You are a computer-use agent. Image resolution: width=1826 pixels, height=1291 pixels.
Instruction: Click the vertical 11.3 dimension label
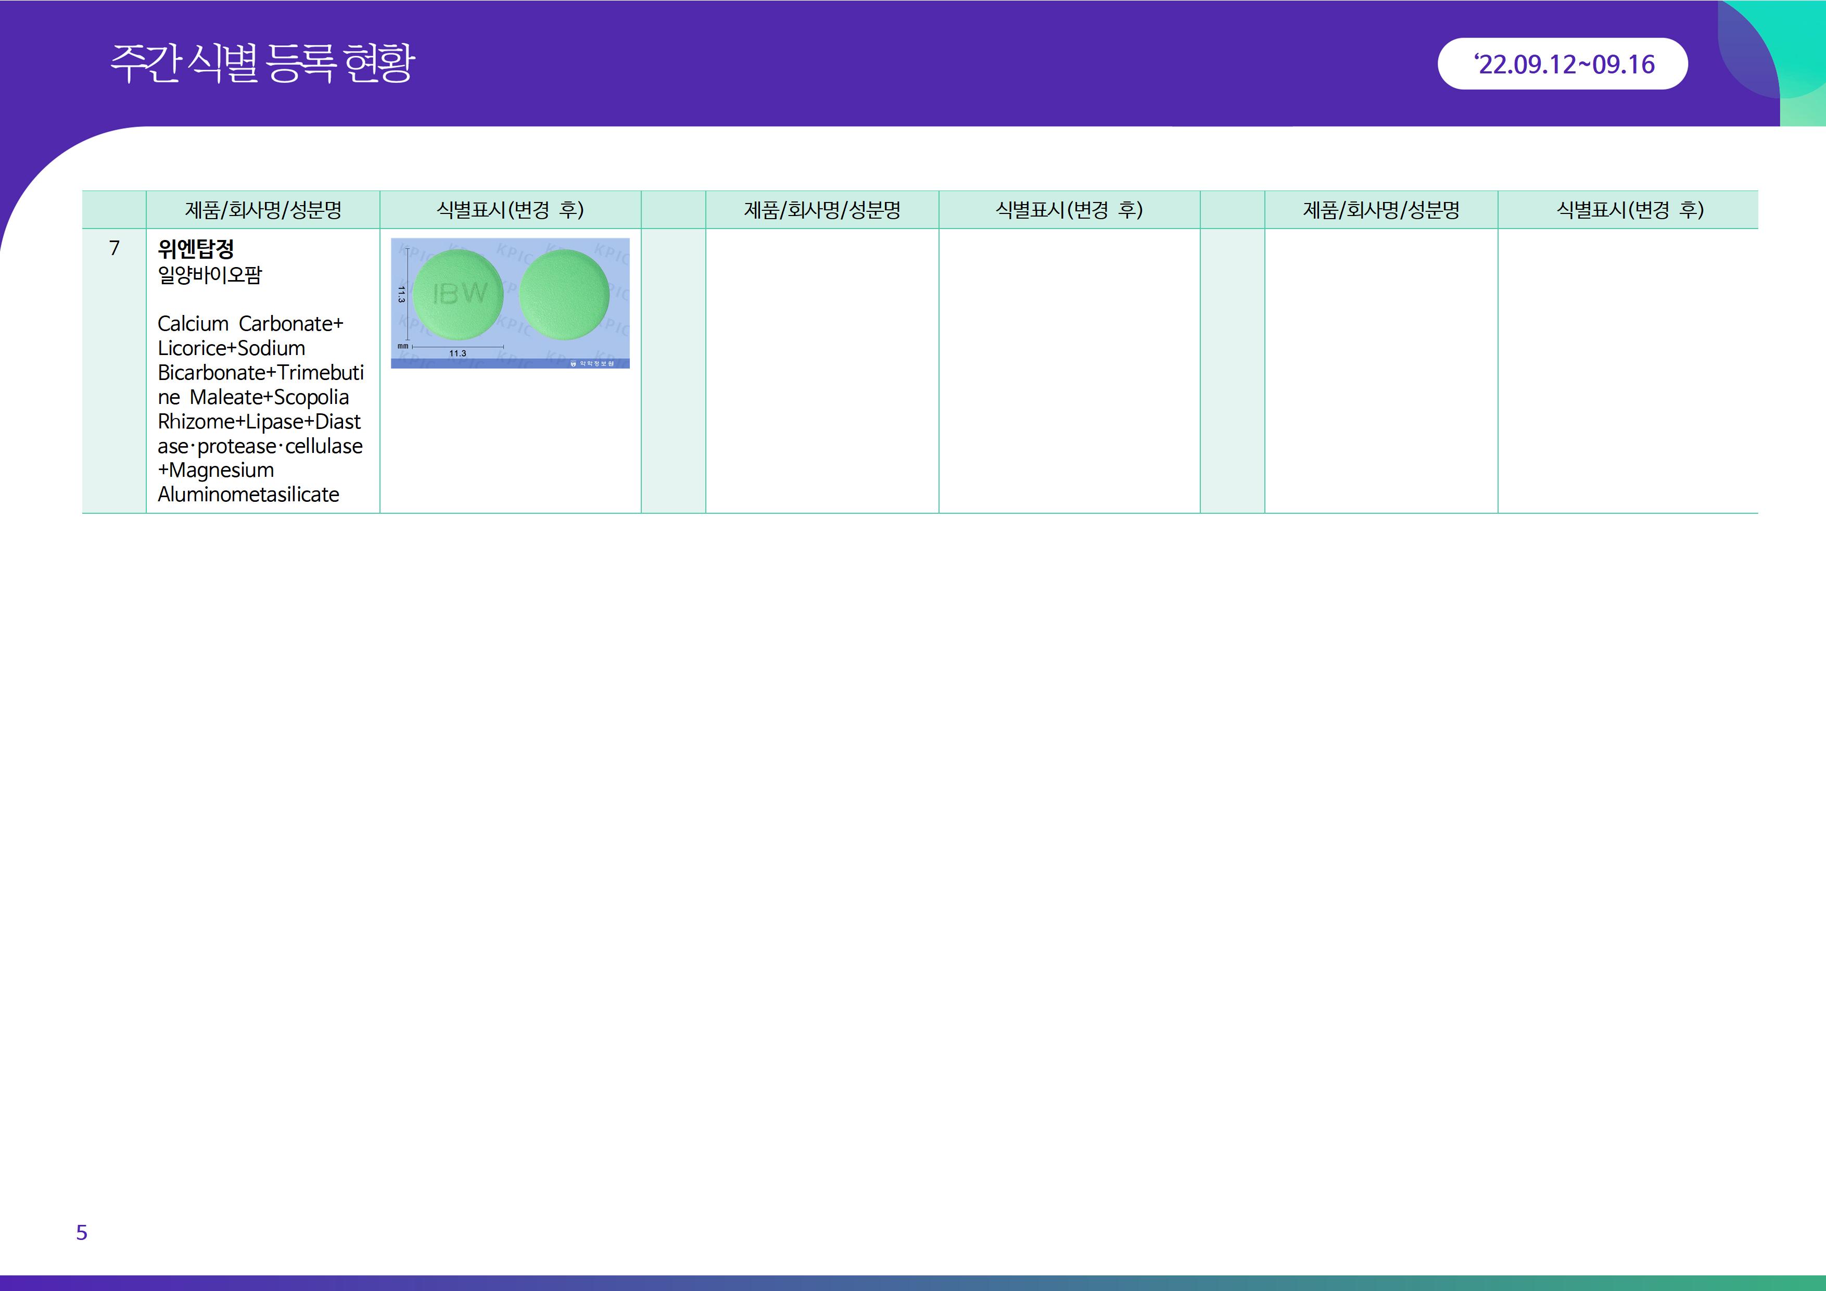pos(402,294)
